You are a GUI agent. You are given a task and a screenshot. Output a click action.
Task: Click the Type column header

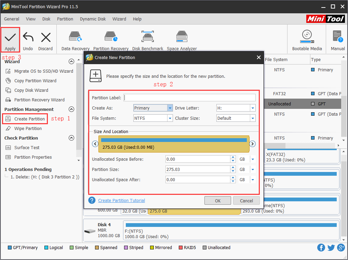point(316,60)
